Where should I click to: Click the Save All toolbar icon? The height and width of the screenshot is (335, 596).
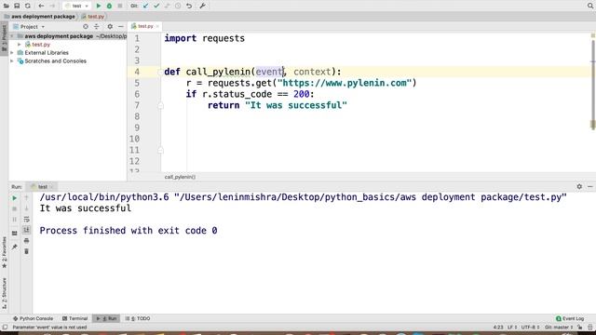(17, 6)
